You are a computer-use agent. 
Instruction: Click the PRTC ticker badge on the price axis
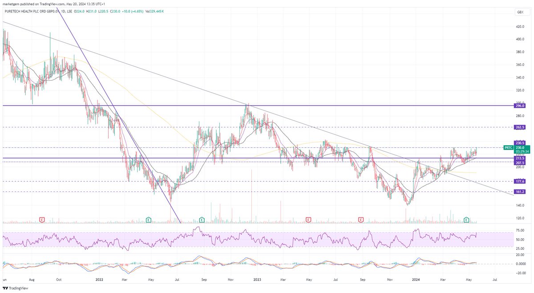pyautogui.click(x=508, y=147)
